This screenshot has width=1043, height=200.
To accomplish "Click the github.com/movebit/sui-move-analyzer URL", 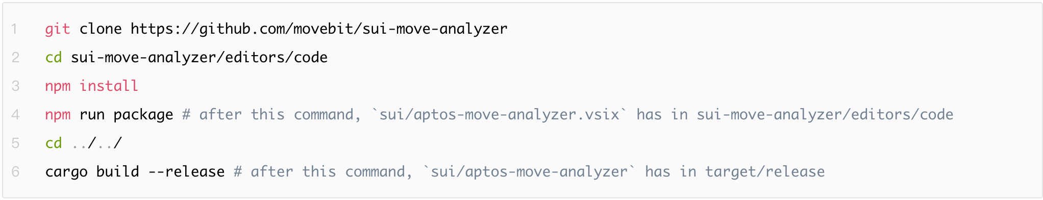I will tap(319, 29).
